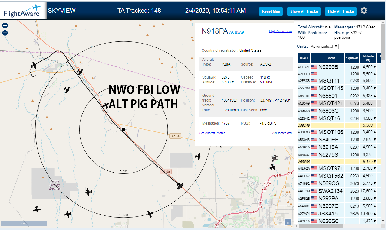
Task: Sort table by flag column header
Action: coord(314,58)
